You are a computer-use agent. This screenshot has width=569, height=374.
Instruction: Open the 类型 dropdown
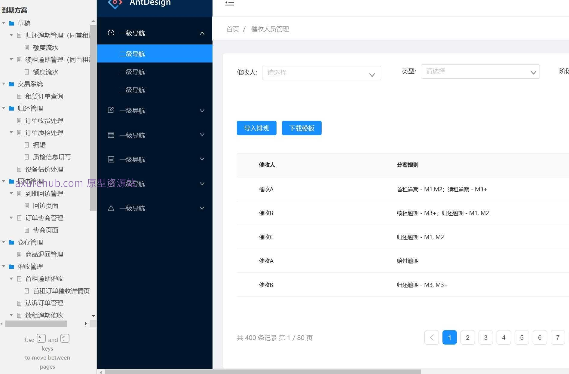[x=480, y=71]
